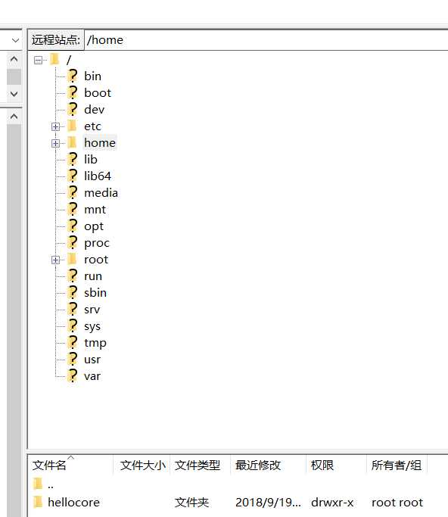Click the question-mark icon beside mnt
448x517 pixels.
(73, 210)
